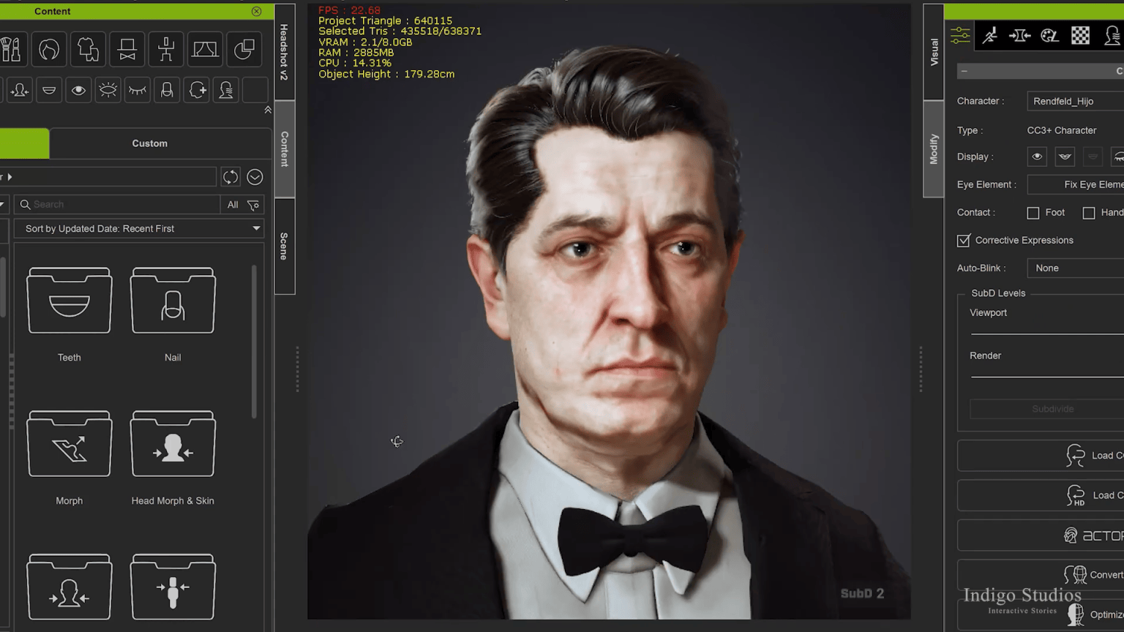
Task: Collapse the Content toolbar with the up chevron
Action: coord(268,110)
